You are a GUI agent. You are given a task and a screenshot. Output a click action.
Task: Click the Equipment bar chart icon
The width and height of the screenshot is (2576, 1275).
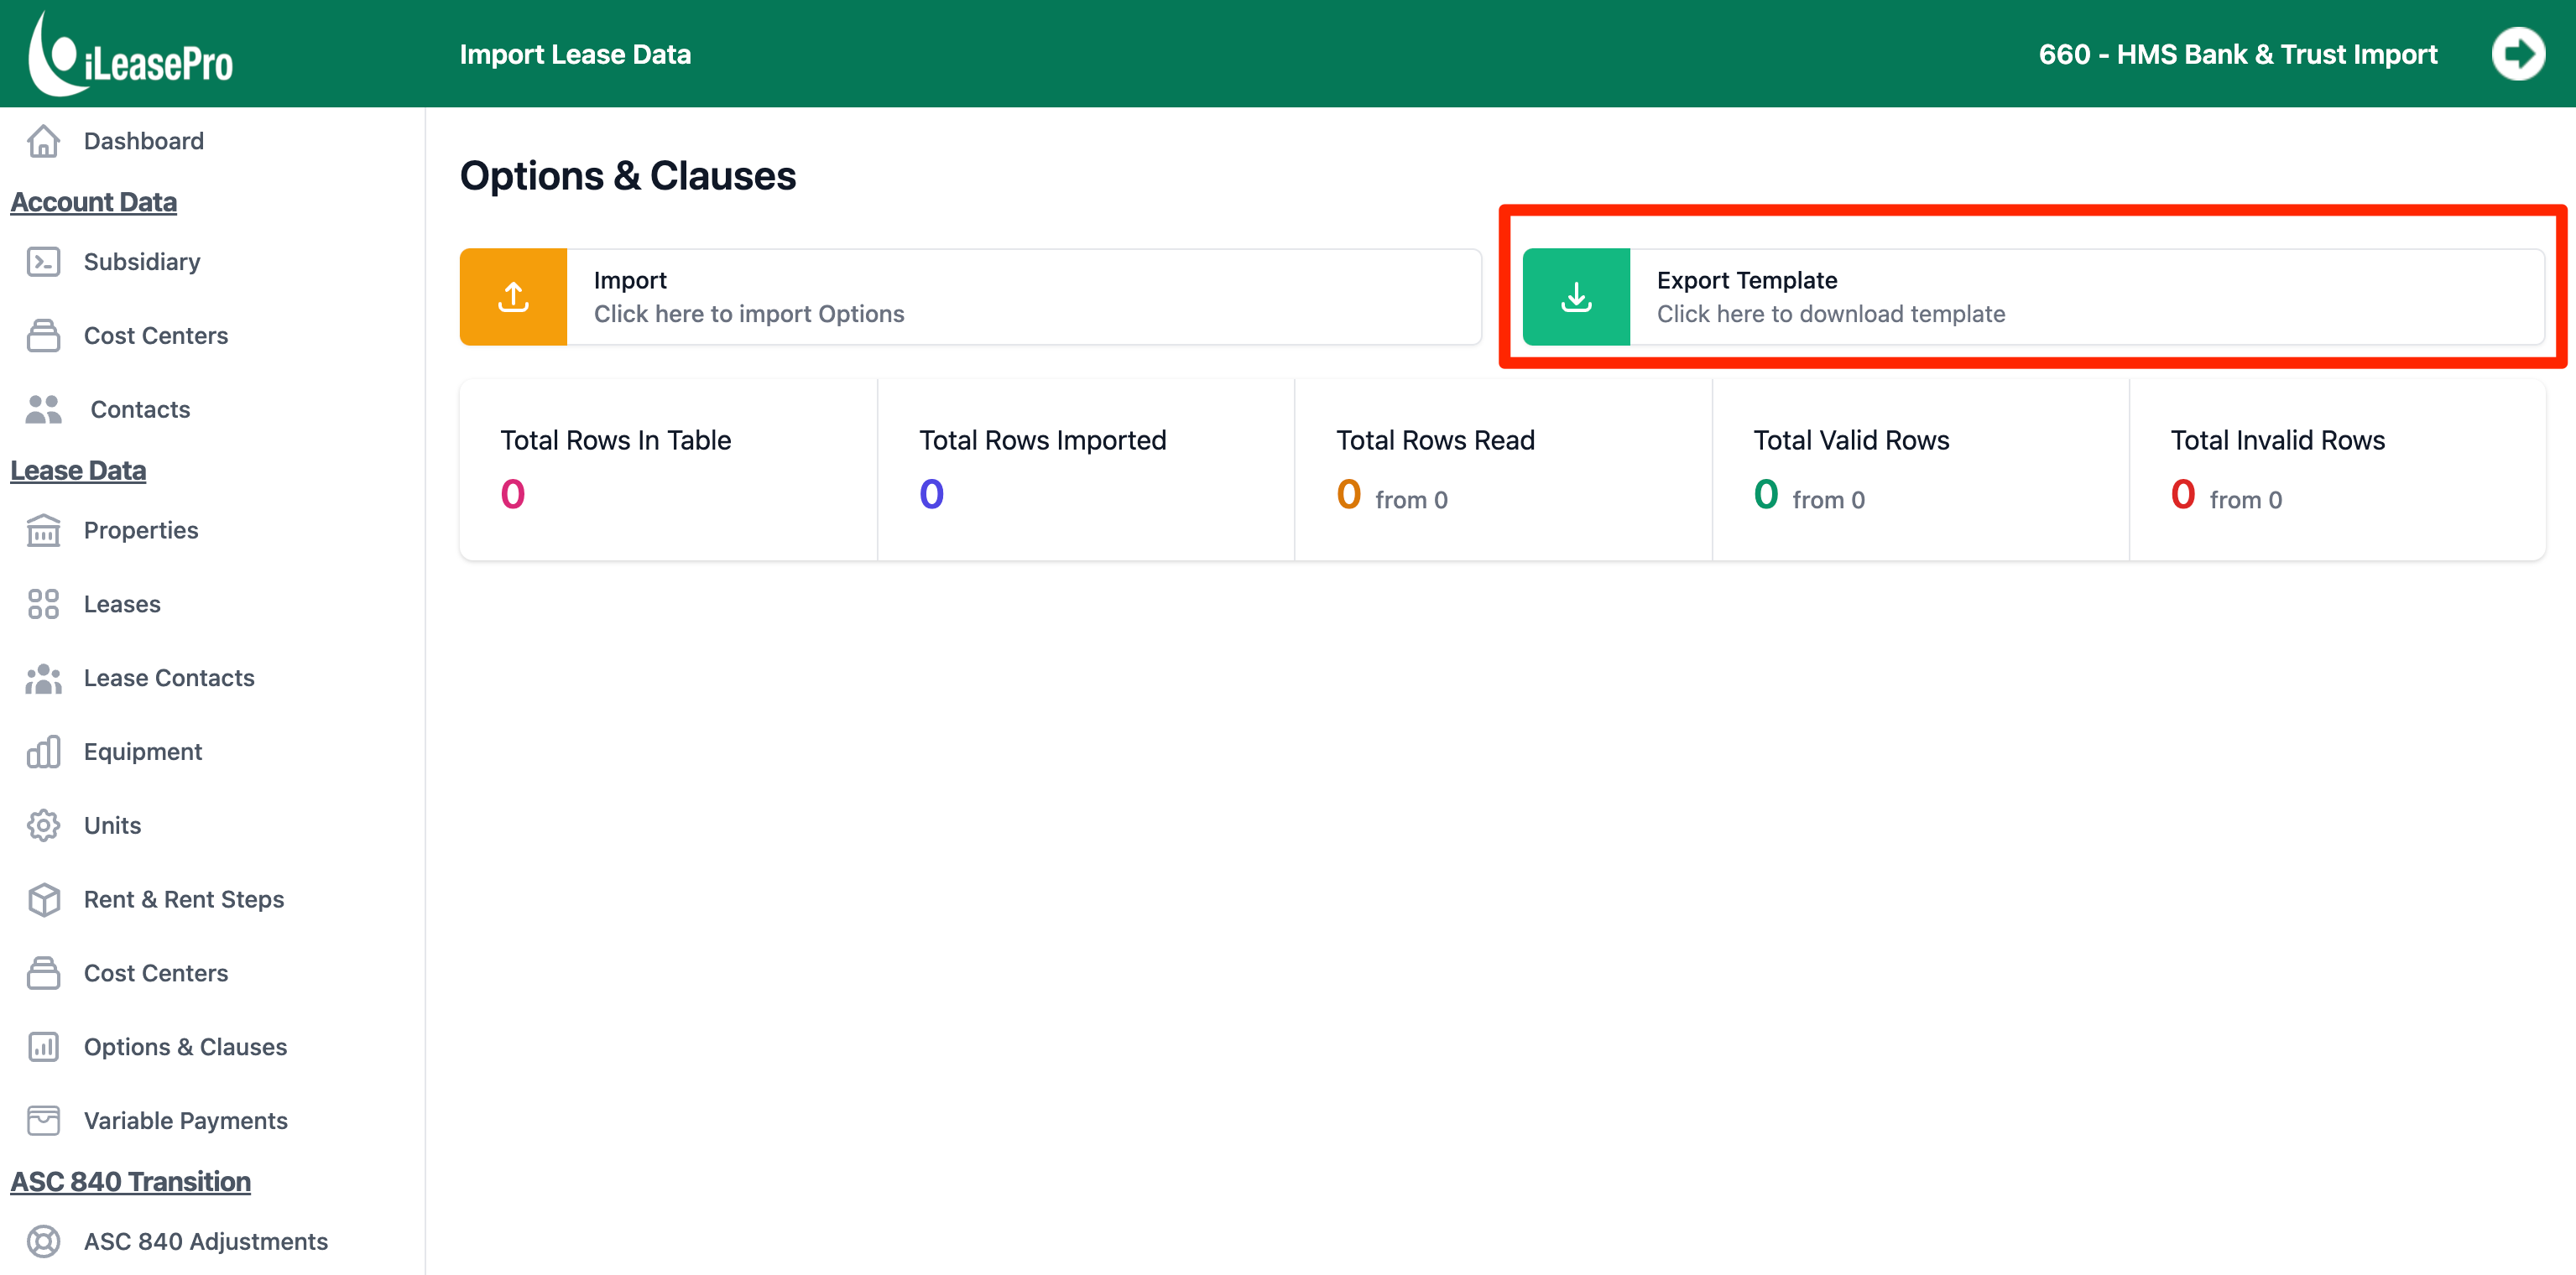tap(43, 752)
